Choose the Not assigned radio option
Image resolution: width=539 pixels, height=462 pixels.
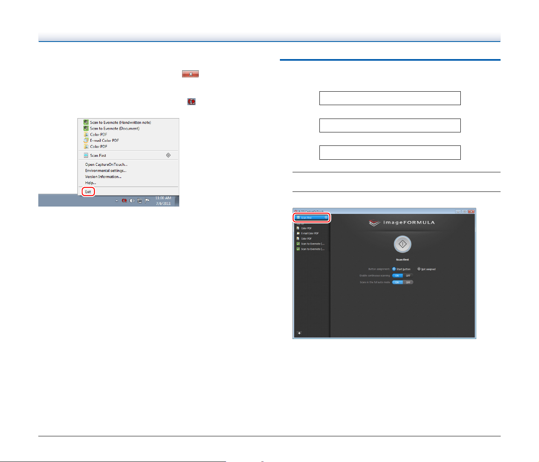pyautogui.click(x=426, y=269)
